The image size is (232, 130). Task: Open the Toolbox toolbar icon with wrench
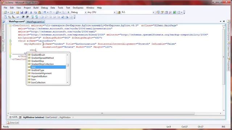tap(170, 12)
